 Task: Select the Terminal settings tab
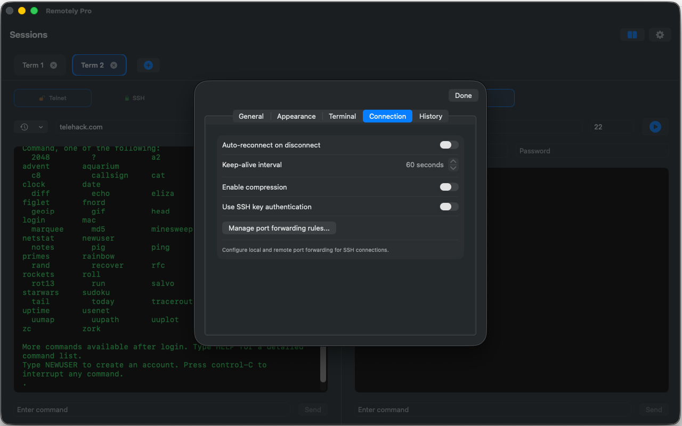(342, 116)
